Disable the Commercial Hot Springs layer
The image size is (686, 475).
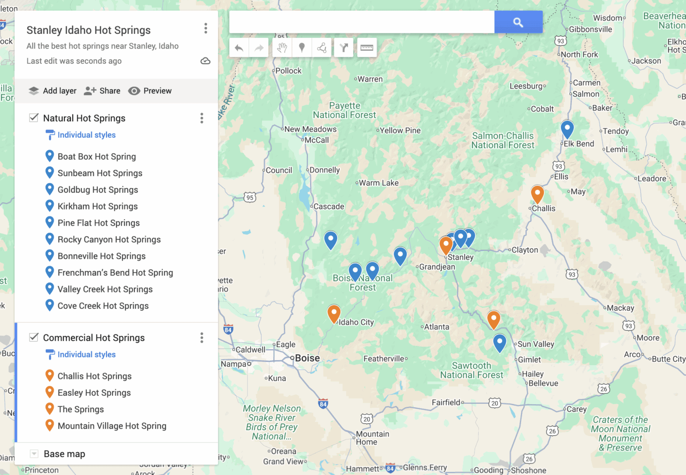point(33,337)
